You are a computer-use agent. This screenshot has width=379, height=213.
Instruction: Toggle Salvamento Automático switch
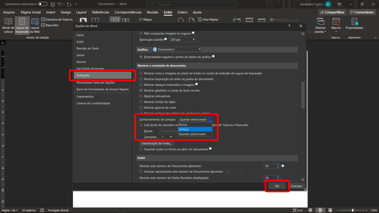pyautogui.click(x=43, y=4)
